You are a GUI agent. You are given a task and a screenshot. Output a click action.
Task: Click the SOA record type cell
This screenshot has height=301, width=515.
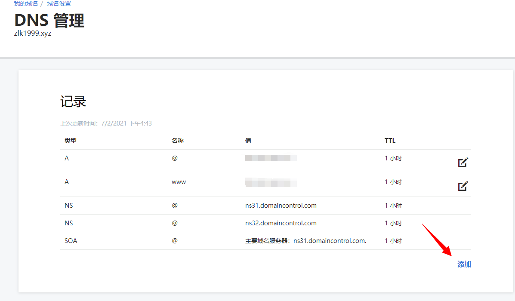71,241
